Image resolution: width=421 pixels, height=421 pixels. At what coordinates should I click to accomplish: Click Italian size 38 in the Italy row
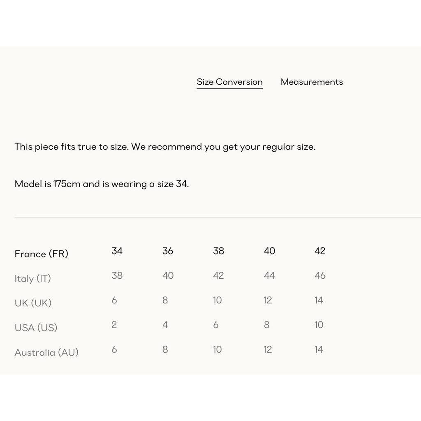point(117,275)
